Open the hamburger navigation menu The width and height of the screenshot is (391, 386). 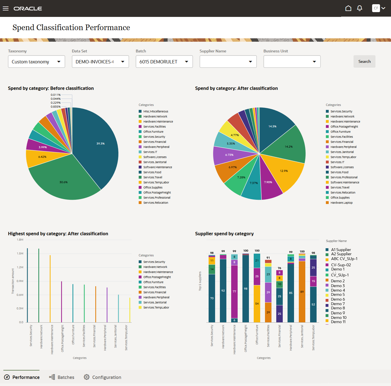(x=6, y=8)
